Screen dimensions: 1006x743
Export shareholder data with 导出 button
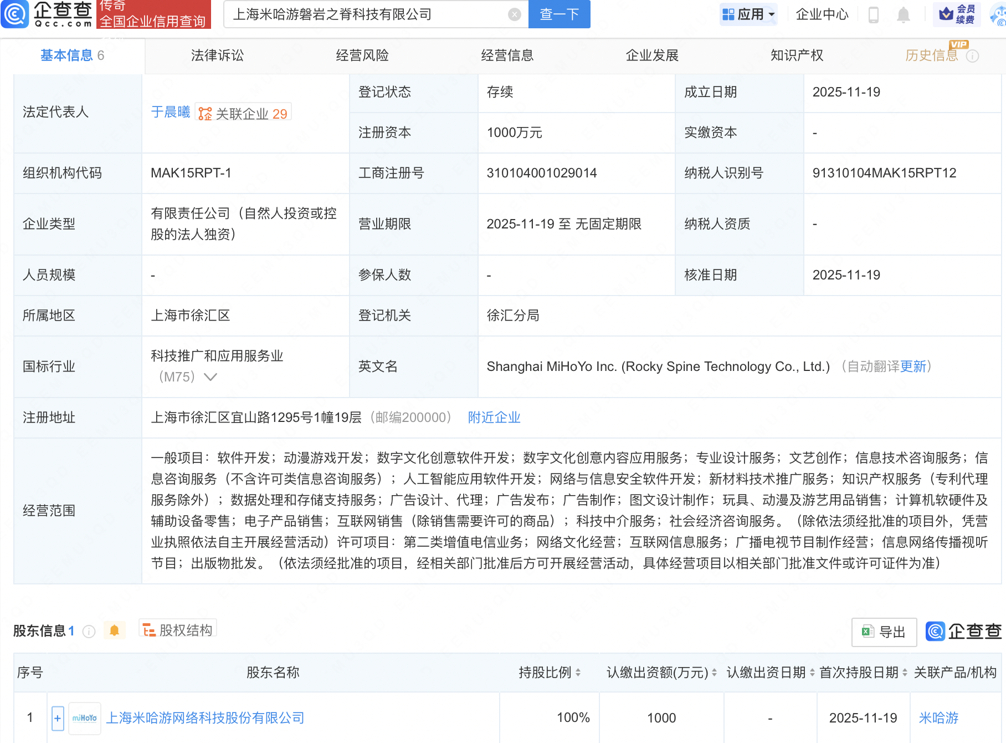pyautogui.click(x=884, y=632)
